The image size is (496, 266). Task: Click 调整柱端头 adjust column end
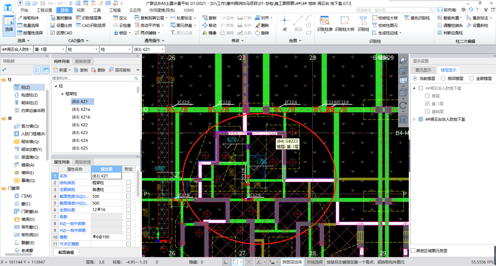[x=450, y=25]
